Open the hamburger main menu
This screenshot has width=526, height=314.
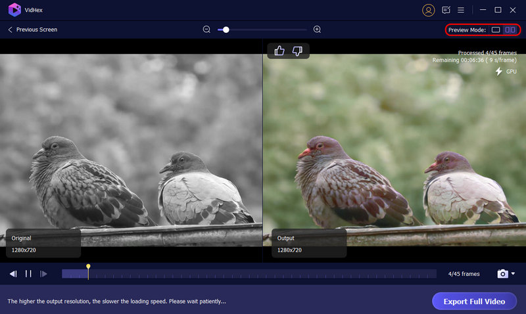pyautogui.click(x=461, y=10)
